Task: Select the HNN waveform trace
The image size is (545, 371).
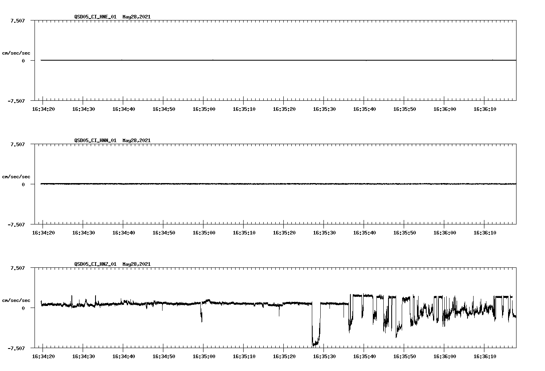Action: pos(241,184)
